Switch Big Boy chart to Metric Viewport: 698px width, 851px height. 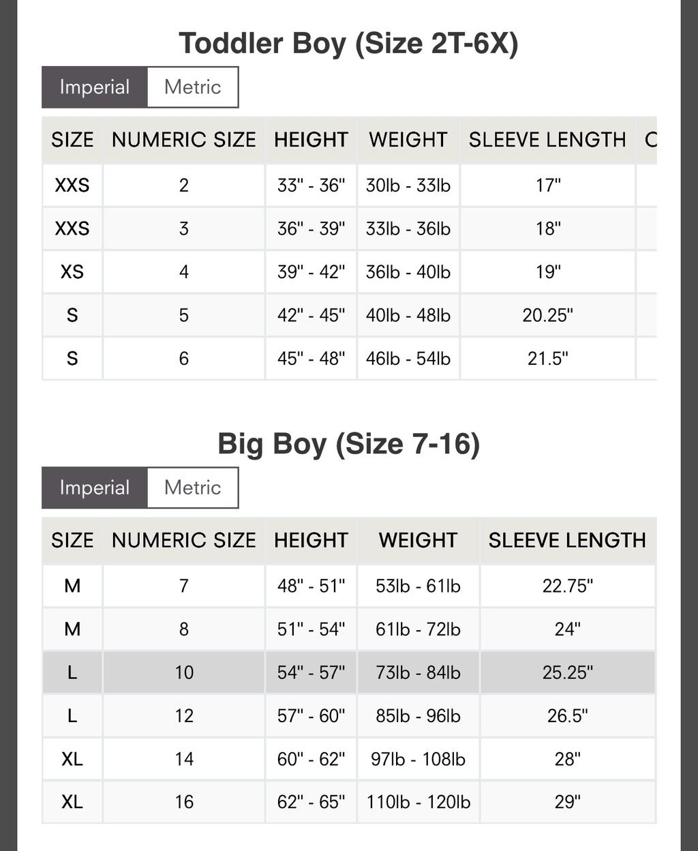[x=193, y=488]
